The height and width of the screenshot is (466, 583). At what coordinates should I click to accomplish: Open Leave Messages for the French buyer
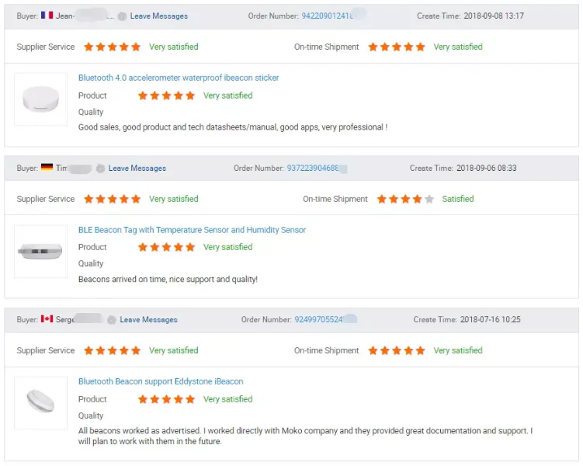(x=158, y=16)
